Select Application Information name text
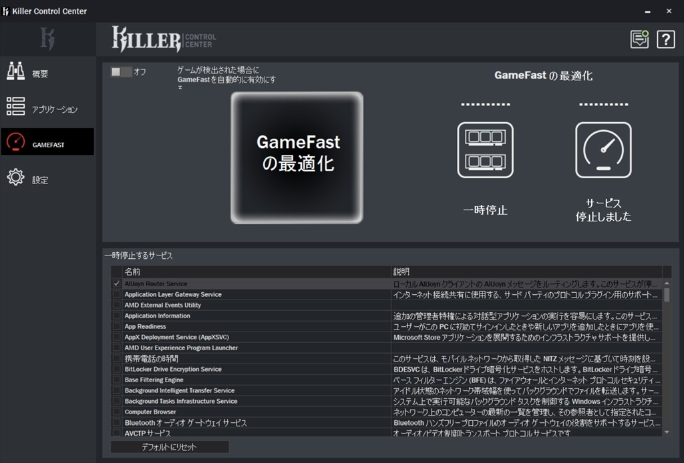Viewport: 684px width, 463px height. pyautogui.click(x=158, y=316)
